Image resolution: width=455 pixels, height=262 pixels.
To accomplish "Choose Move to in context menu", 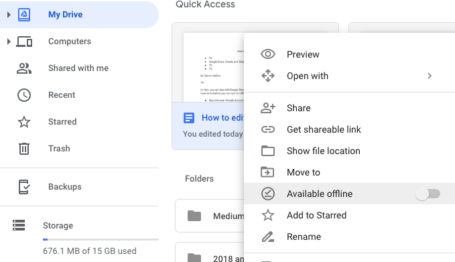I will 304,172.
